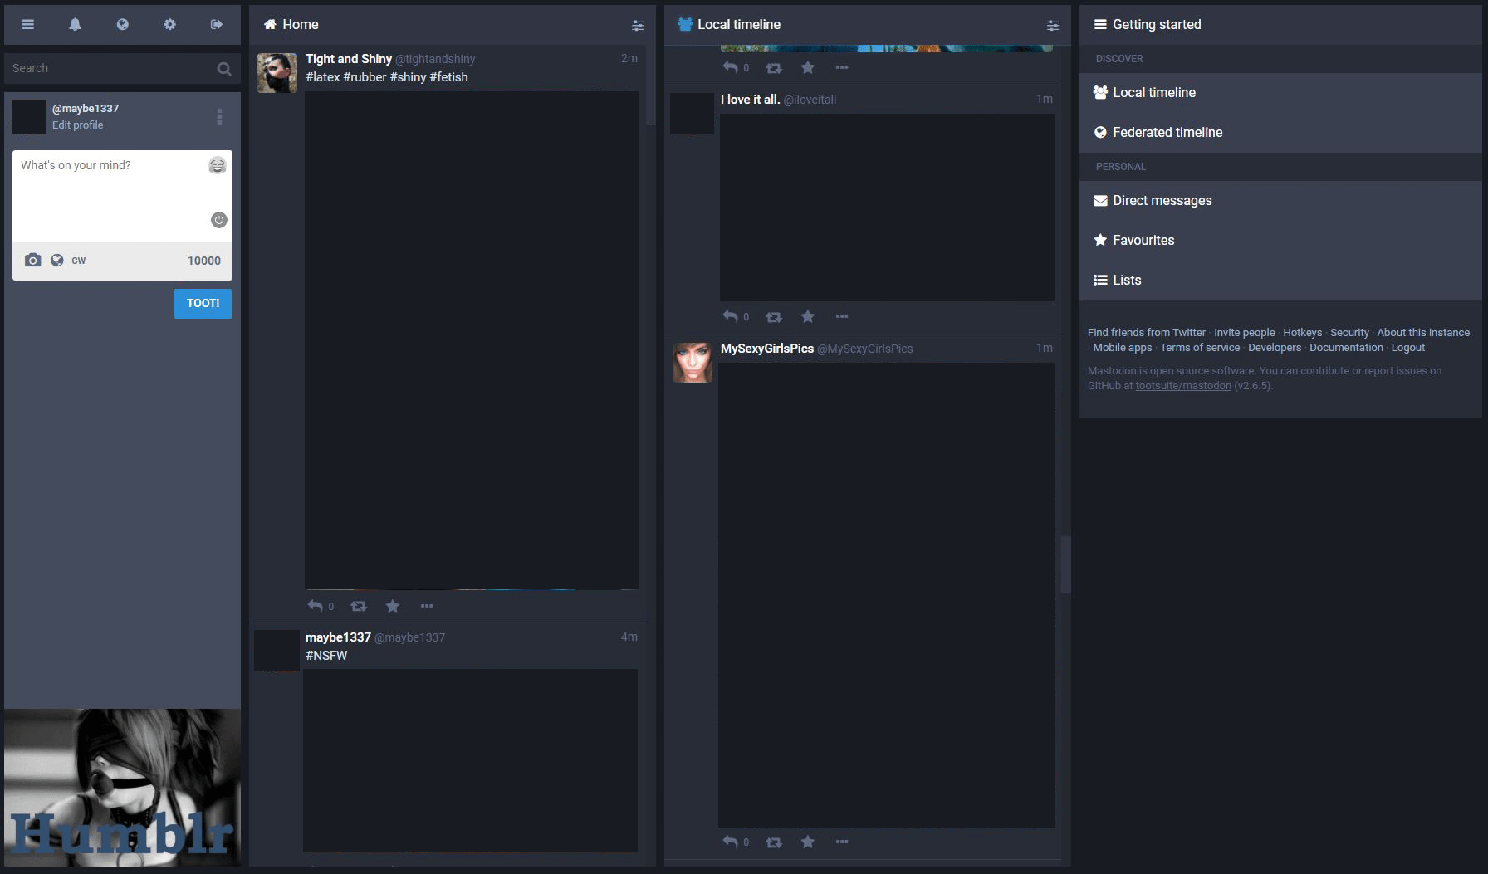Reply to the Tight and Shiny post
Viewport: 1488px width, 874px height.
[x=316, y=606]
